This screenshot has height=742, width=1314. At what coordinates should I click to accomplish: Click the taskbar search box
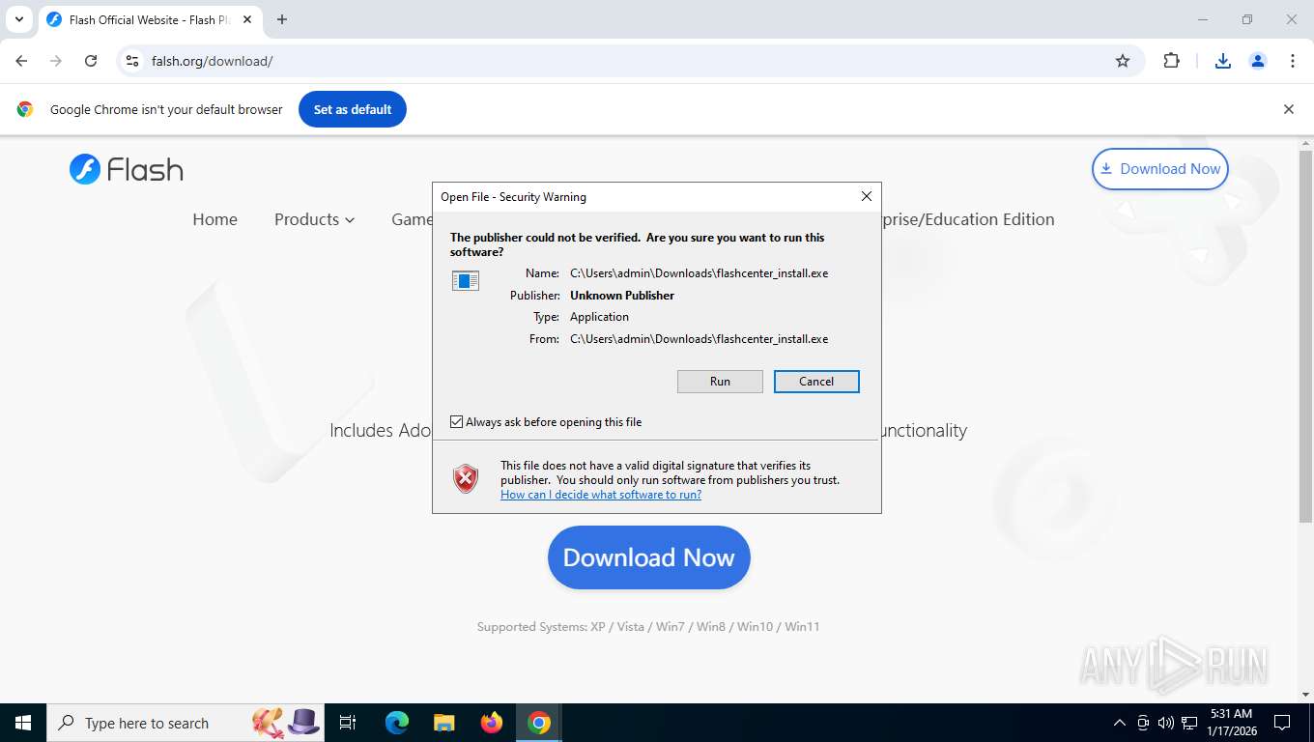click(186, 723)
